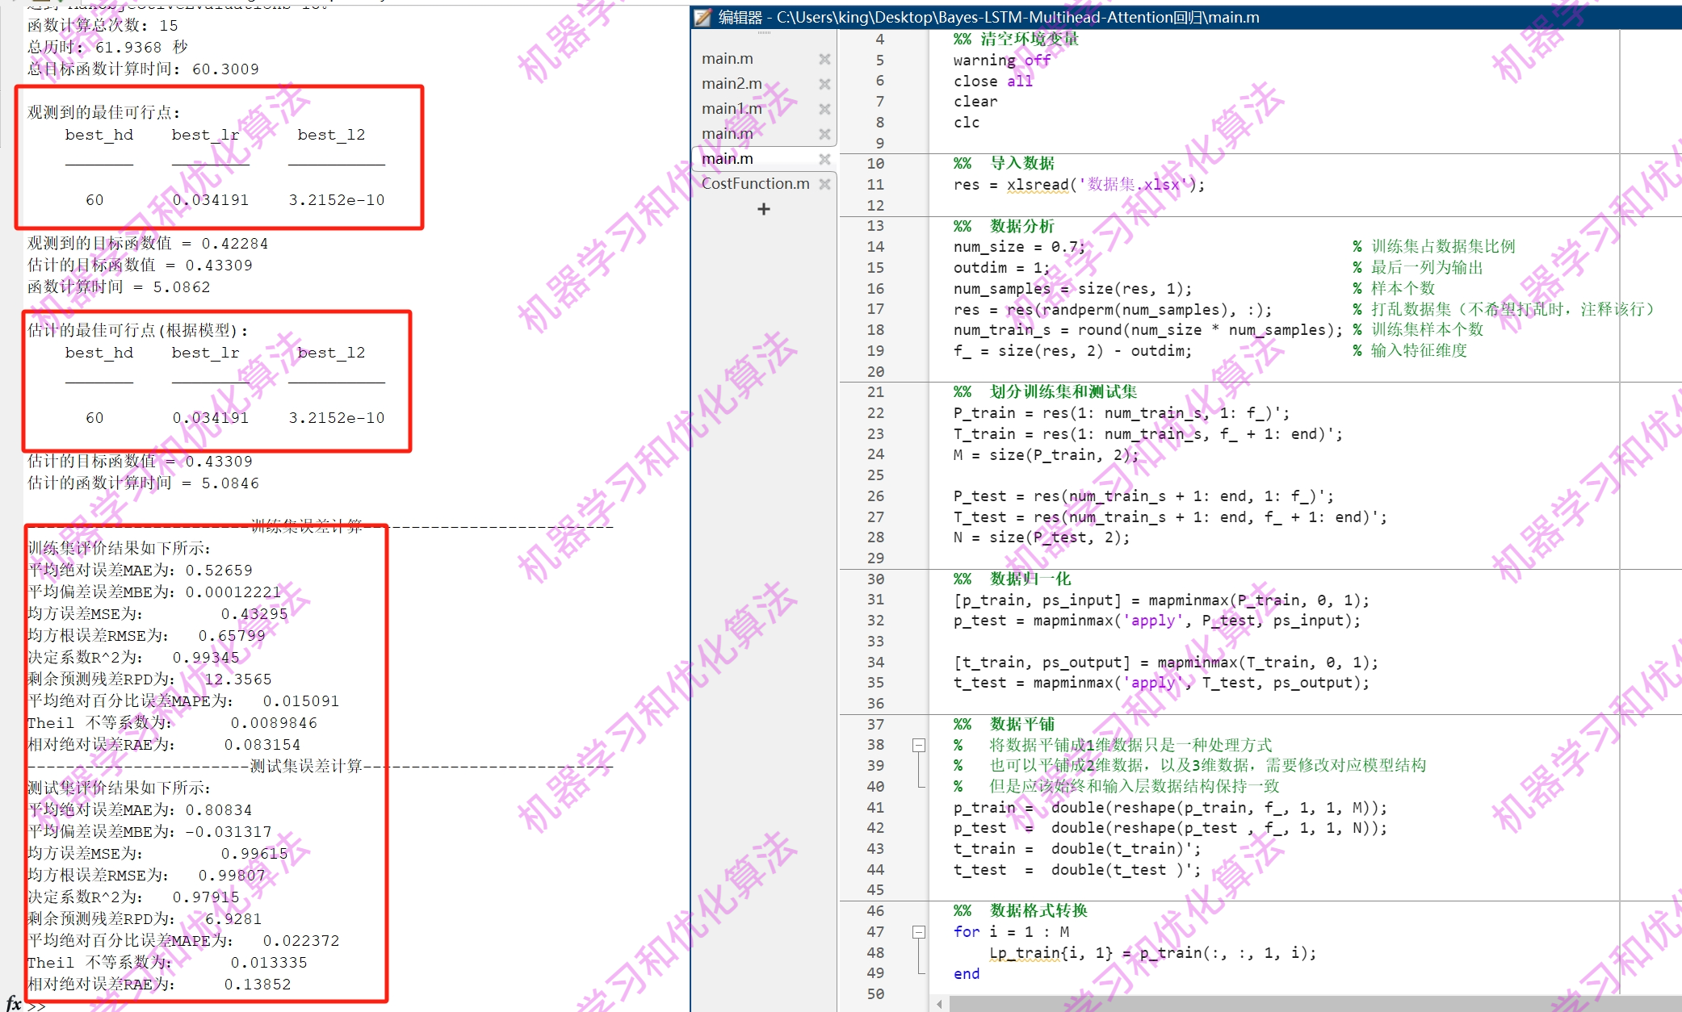Click the plus icon to add new file
This screenshot has height=1012, width=1682.
[x=764, y=210]
